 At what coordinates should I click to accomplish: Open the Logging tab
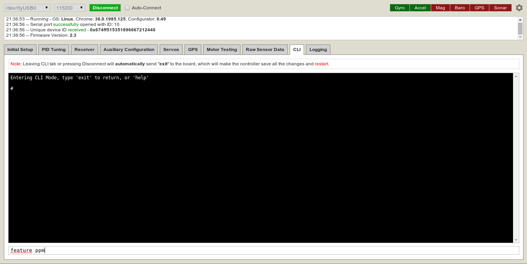(x=318, y=49)
